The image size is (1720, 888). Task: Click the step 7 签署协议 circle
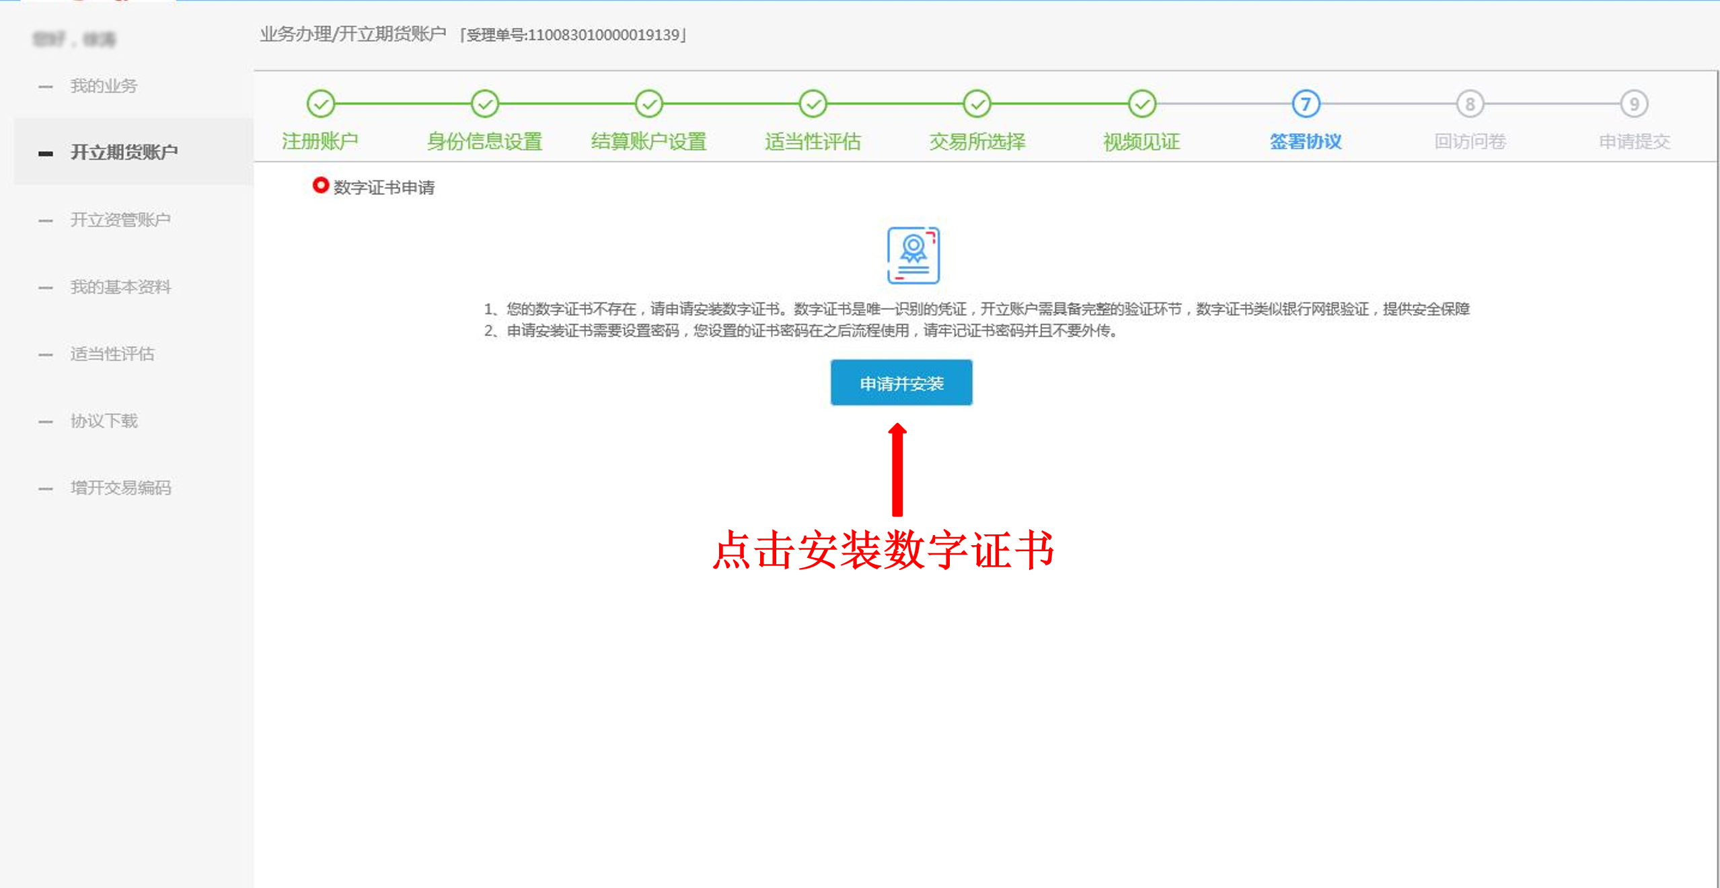pos(1306,104)
